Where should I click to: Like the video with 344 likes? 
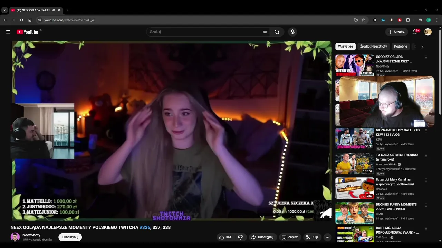tap(225, 237)
